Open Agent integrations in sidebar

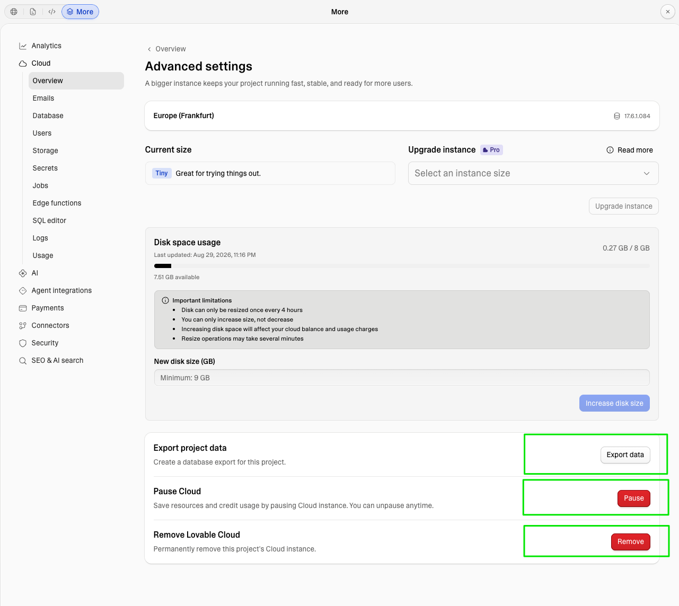click(61, 290)
